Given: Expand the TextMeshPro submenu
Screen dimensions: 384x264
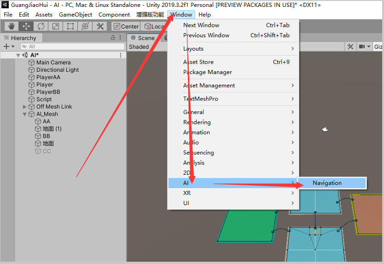Looking at the screenshot, I should point(233,98).
